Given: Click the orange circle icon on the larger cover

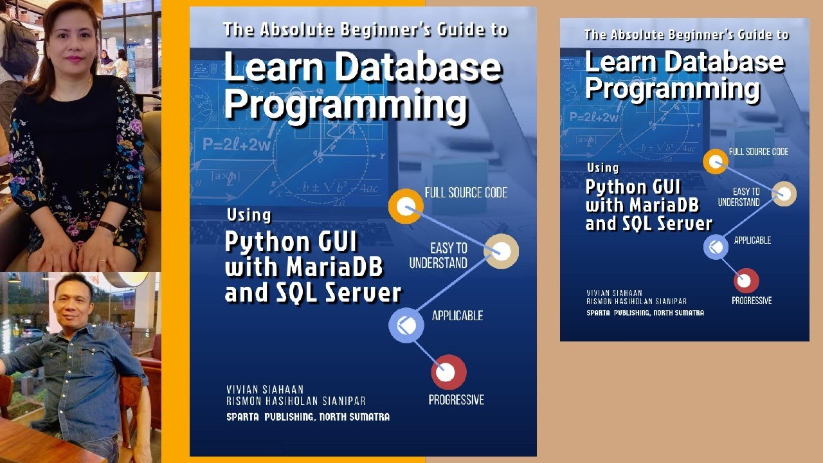Looking at the screenshot, I should pos(406,207).
